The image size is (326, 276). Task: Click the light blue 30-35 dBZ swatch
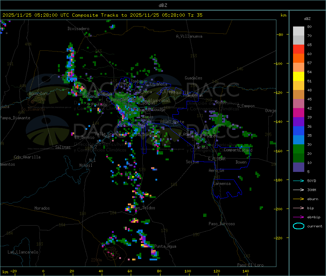[x=298, y=140]
